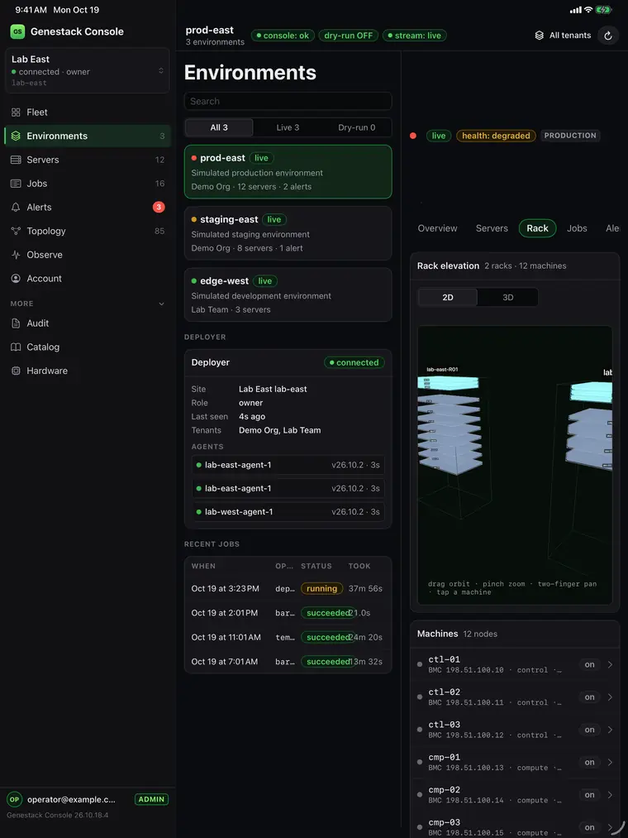Click the Alerts bell icon
The width and height of the screenshot is (628, 838).
tap(16, 208)
